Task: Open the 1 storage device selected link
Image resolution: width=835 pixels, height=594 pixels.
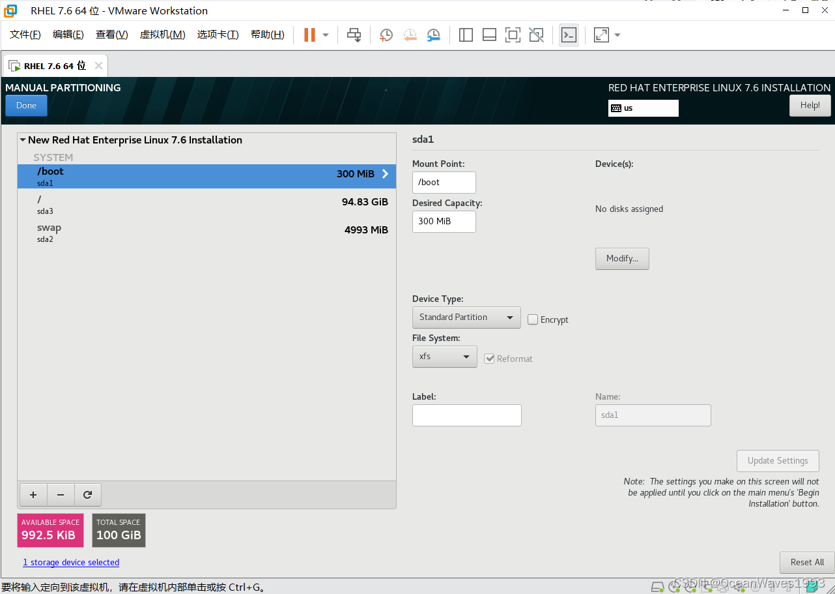Action: pos(71,562)
